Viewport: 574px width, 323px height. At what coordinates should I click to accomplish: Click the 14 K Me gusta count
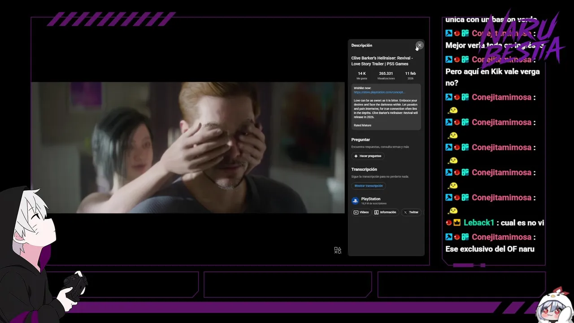tap(362, 75)
